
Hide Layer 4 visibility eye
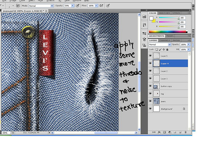pos(150,63)
